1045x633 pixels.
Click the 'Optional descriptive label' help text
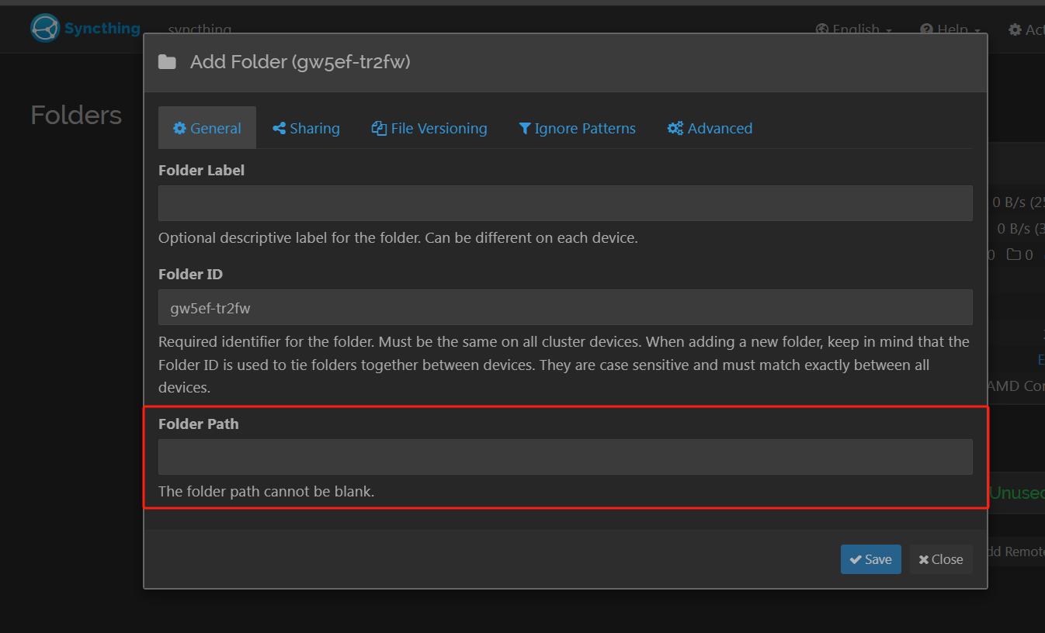[x=398, y=237]
